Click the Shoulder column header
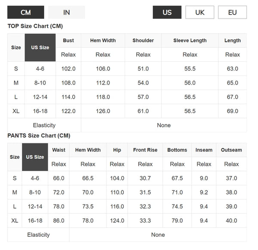The image size is (258, 250). [143, 40]
